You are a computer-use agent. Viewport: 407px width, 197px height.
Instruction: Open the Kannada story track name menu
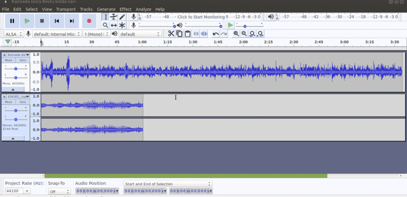18,55
